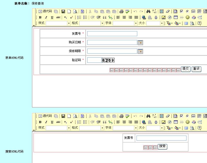Click the Save icon in the bottom editor toolbar
The width and height of the screenshot is (207, 163).
pos(63,116)
